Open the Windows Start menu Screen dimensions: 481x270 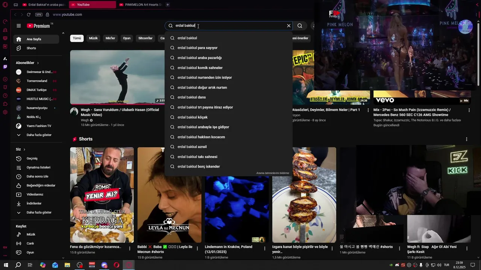pos(6,265)
